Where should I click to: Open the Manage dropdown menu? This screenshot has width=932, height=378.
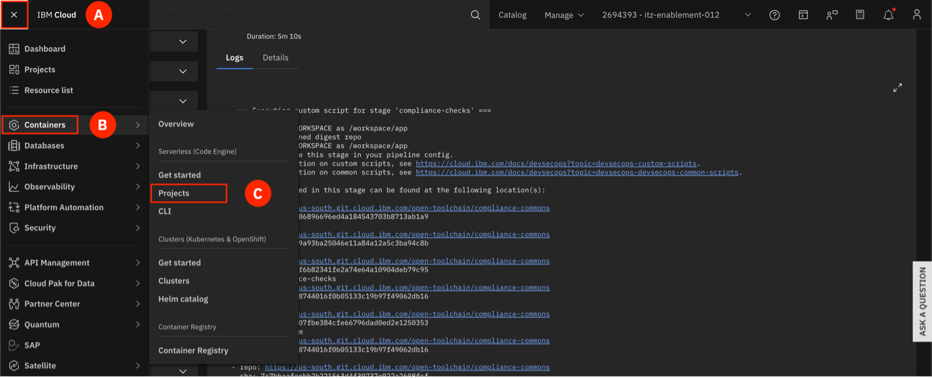[x=564, y=15]
